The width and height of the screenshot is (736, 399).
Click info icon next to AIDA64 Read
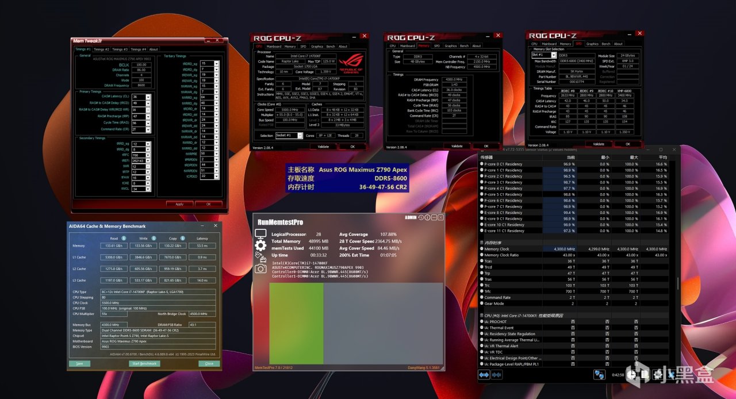[124, 238]
